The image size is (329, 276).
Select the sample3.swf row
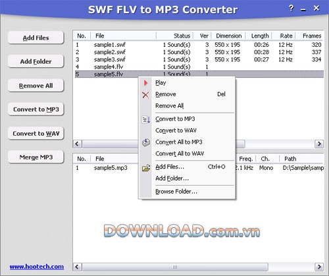coord(199,59)
